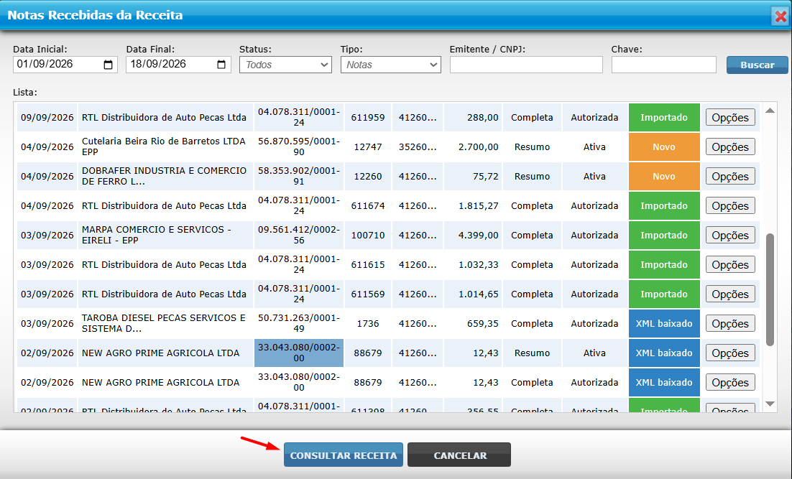Screen dimensions: 792x479
Task: Click the list scroll-down arrow
Action: pos(770,404)
